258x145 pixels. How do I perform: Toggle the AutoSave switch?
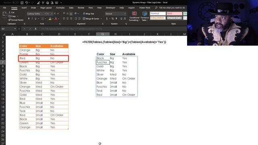(15, 3)
